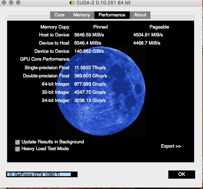Click the 140.862 GiB/s Device to Device value

[89, 51]
